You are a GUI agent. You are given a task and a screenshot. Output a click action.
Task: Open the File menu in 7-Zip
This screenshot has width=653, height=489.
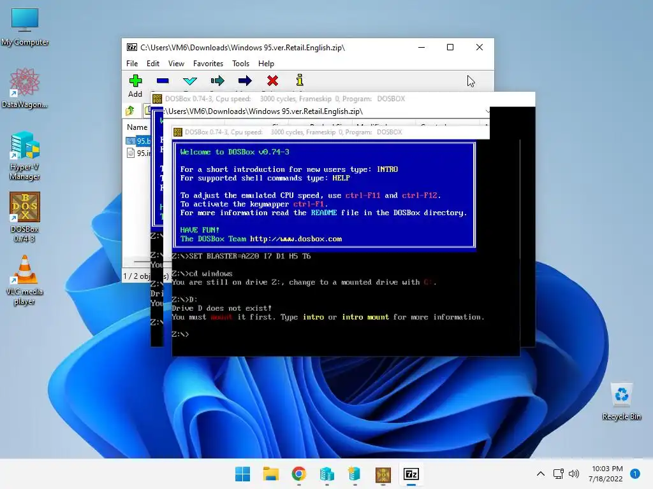(x=132, y=64)
